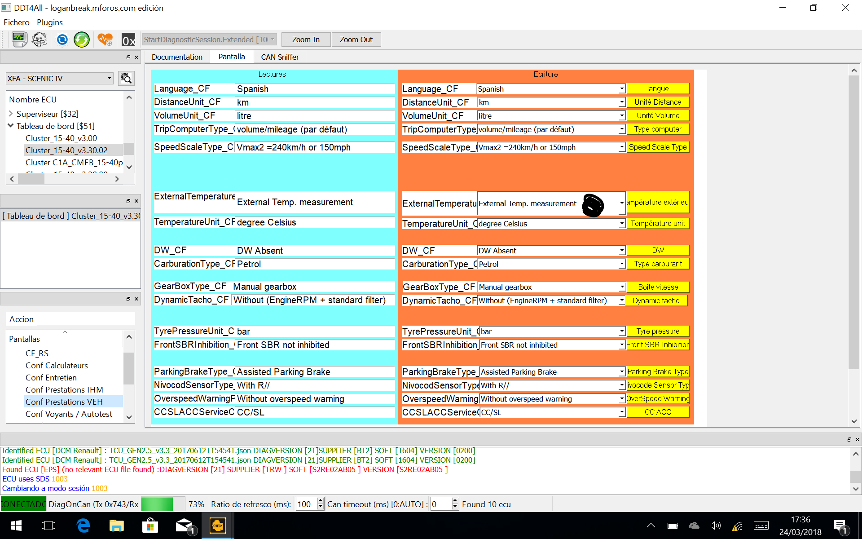
Task: Open the Language_CF write dropdown
Action: click(622, 89)
